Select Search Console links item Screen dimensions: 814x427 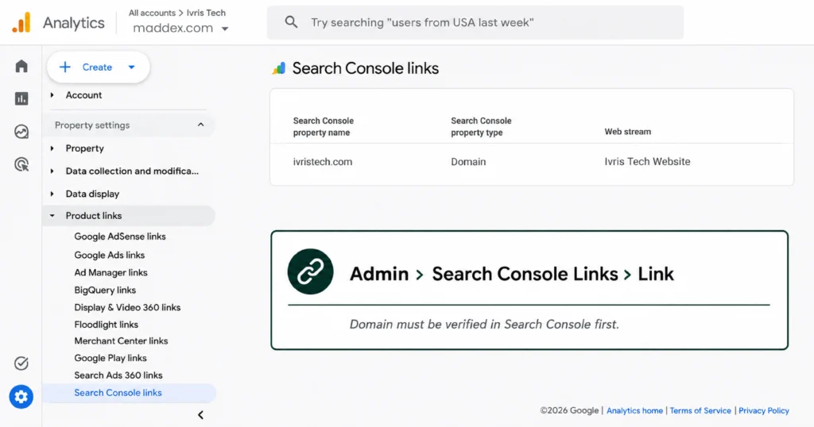click(x=129, y=393)
